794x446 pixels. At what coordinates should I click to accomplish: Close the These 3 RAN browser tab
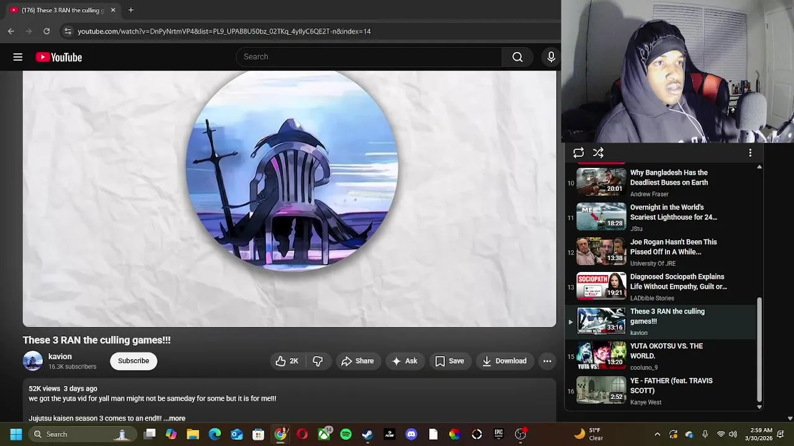tap(113, 10)
